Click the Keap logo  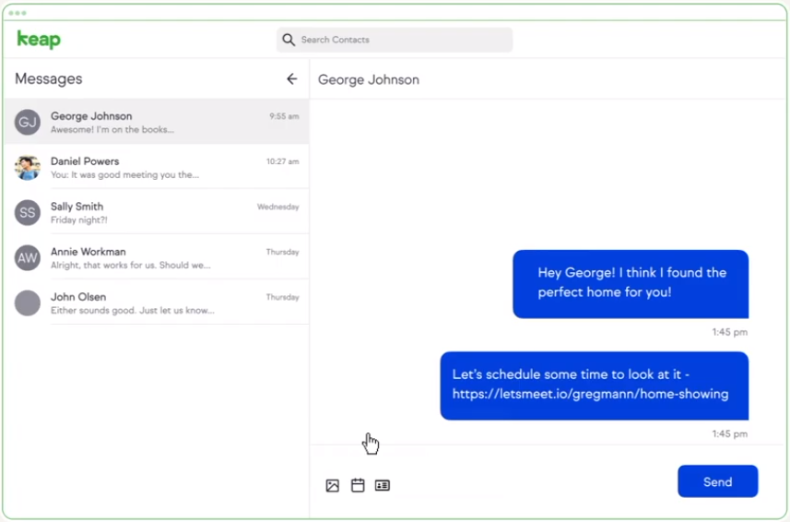(x=39, y=40)
